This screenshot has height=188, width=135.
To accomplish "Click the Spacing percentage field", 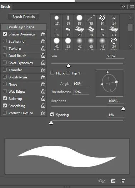I will pyautogui.click(x=116, y=115).
